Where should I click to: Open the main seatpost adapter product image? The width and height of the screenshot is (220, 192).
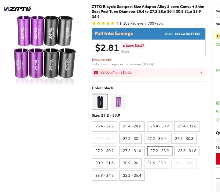45,46
